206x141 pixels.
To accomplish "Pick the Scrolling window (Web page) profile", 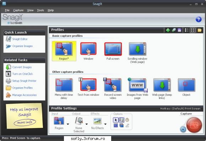I will coord(137,53).
